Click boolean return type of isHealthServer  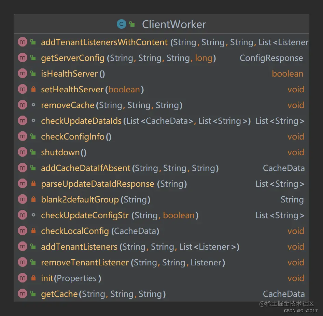[x=287, y=74]
